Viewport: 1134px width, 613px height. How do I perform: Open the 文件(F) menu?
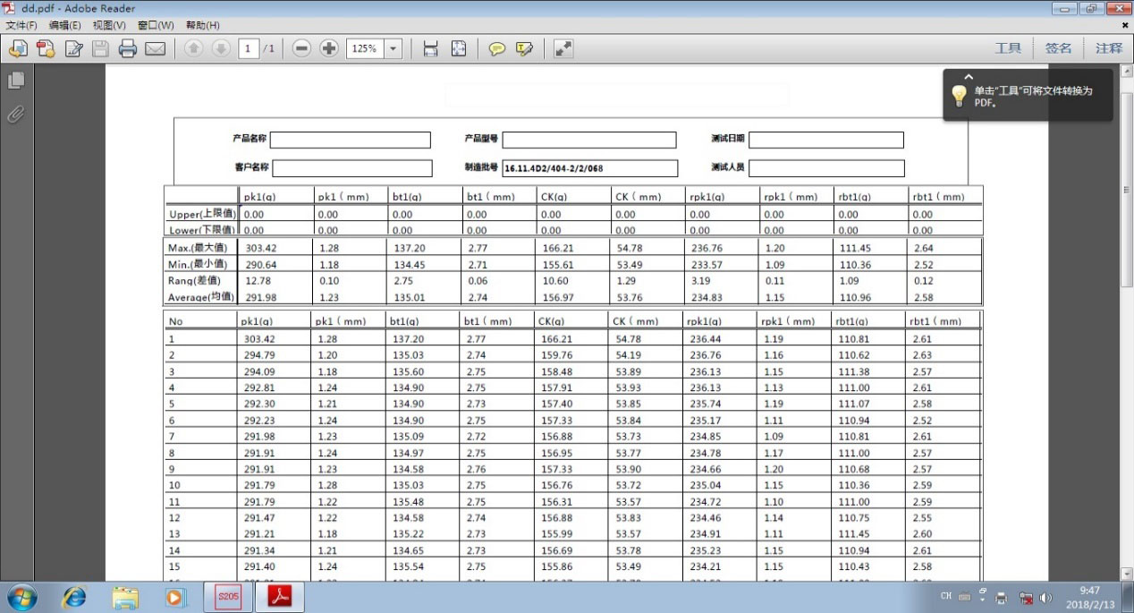pos(21,26)
